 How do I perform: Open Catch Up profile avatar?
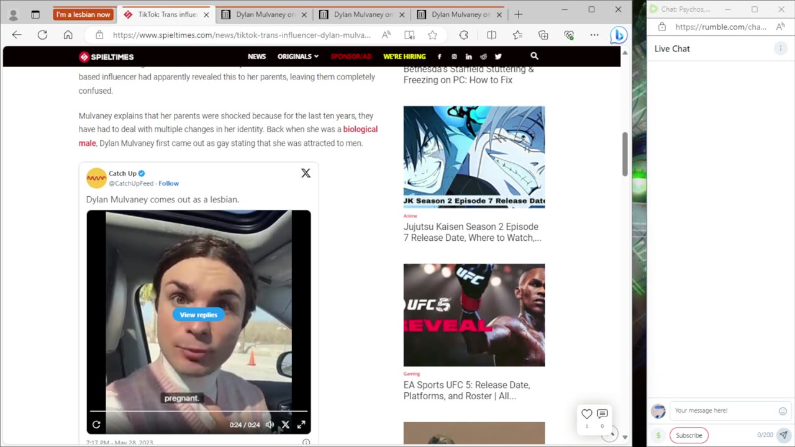point(96,178)
